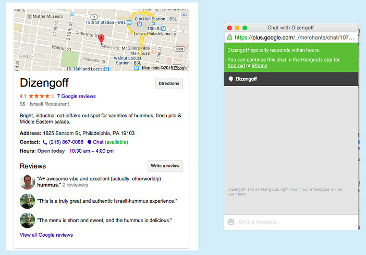Click the speech bubble icon beside Dizengoff header

tap(230, 79)
